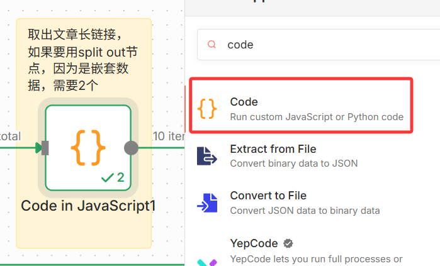Click the Extract from File icon
This screenshot has height=266, width=440.
click(207, 156)
